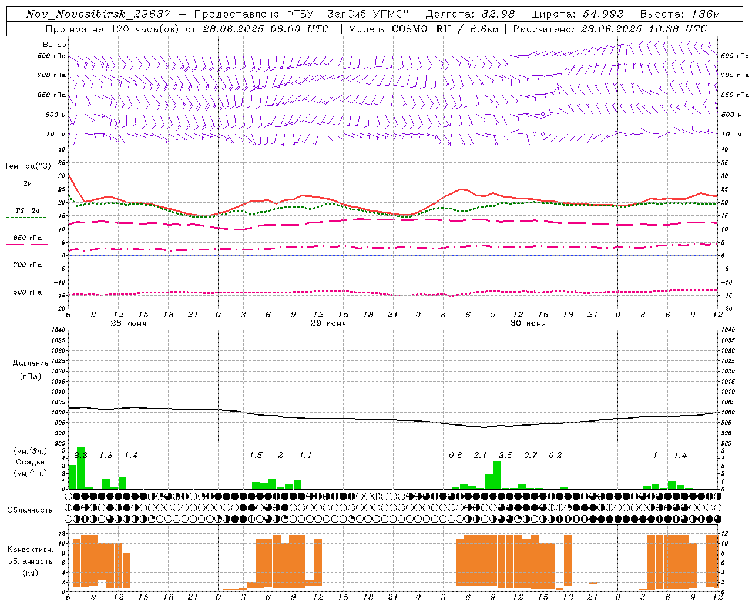This screenshot has width=752, height=602.
Task: Click the Конвективн. облачность panel label
Action: [x=30, y=556]
